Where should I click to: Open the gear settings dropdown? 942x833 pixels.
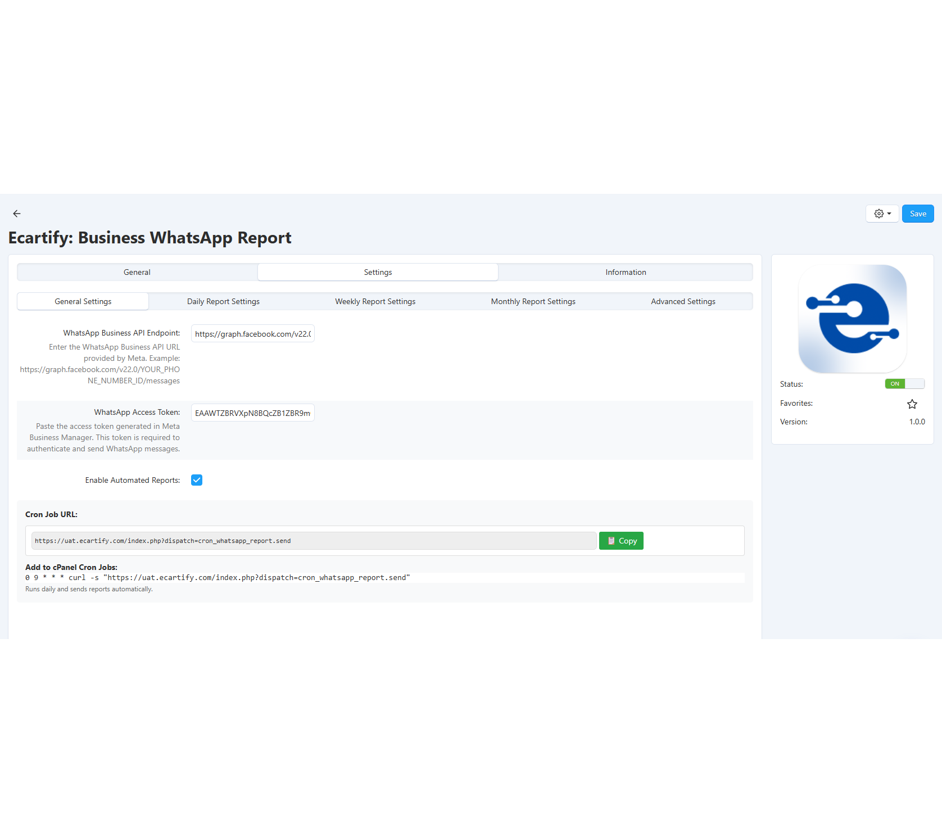(x=882, y=214)
